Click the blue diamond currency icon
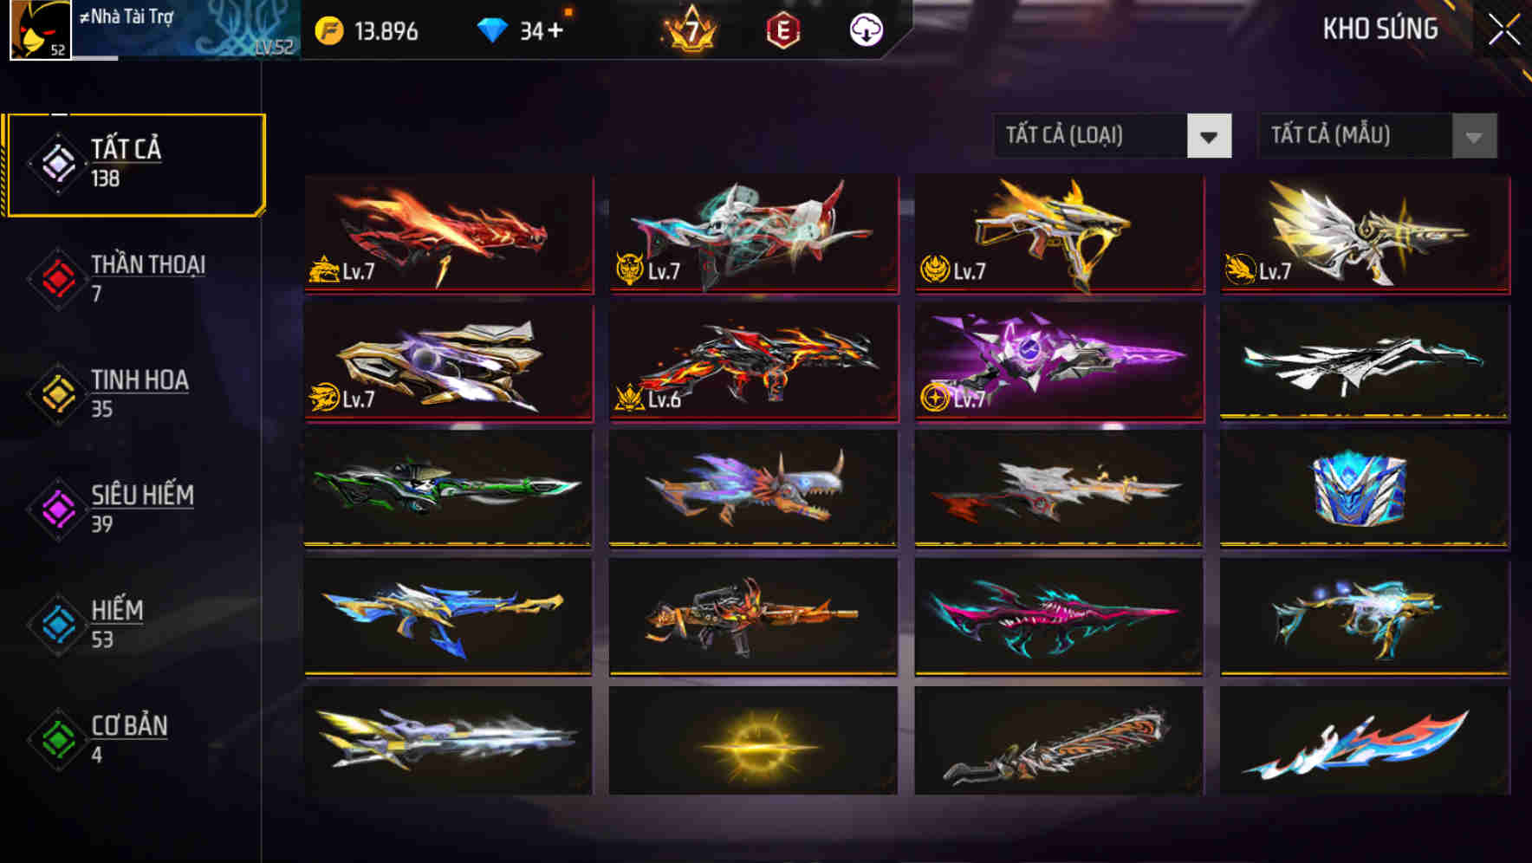Image resolution: width=1532 pixels, height=863 pixels. click(x=492, y=31)
